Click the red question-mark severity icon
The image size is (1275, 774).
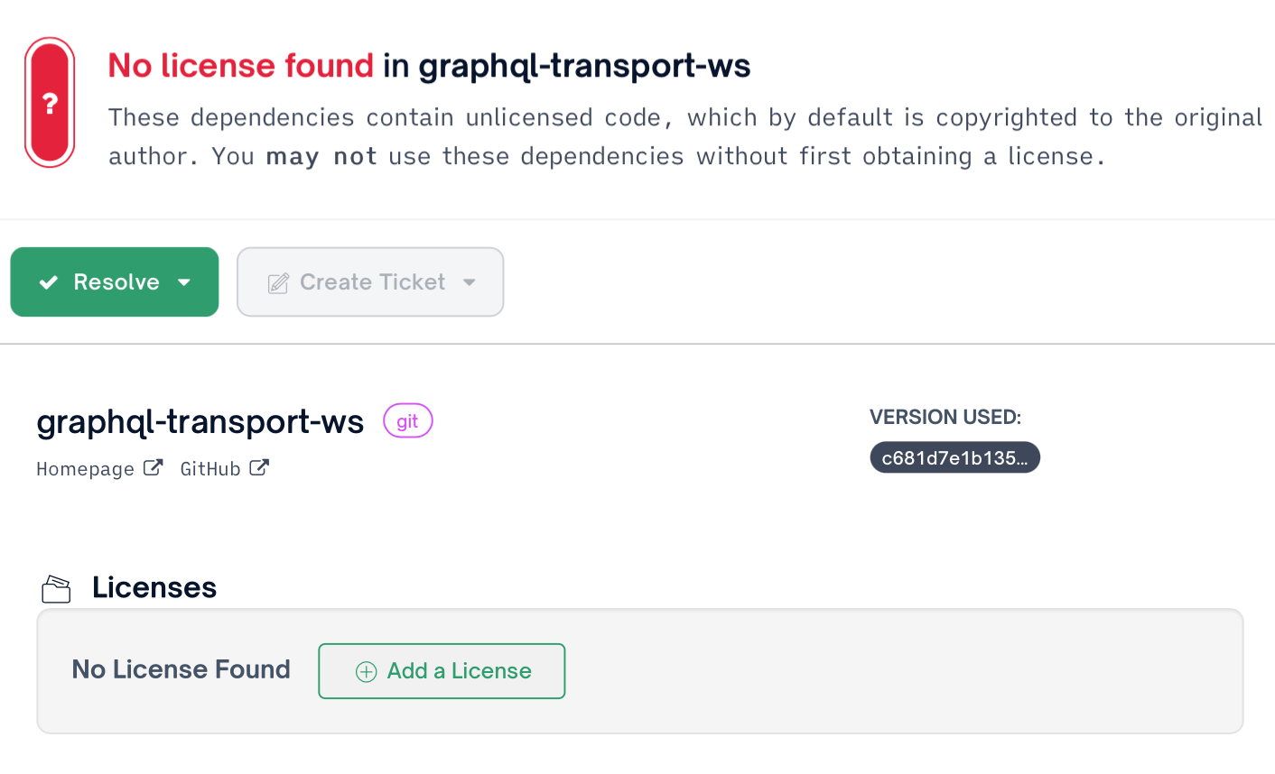[50, 102]
